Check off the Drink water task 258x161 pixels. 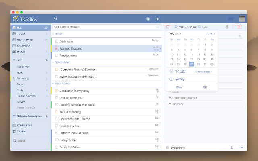pos(57,41)
